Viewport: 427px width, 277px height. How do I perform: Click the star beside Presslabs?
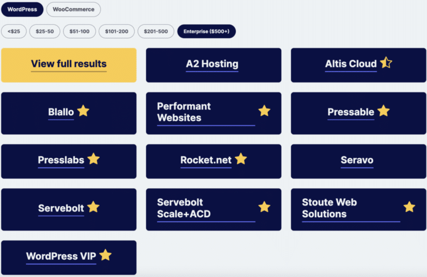tap(94, 159)
